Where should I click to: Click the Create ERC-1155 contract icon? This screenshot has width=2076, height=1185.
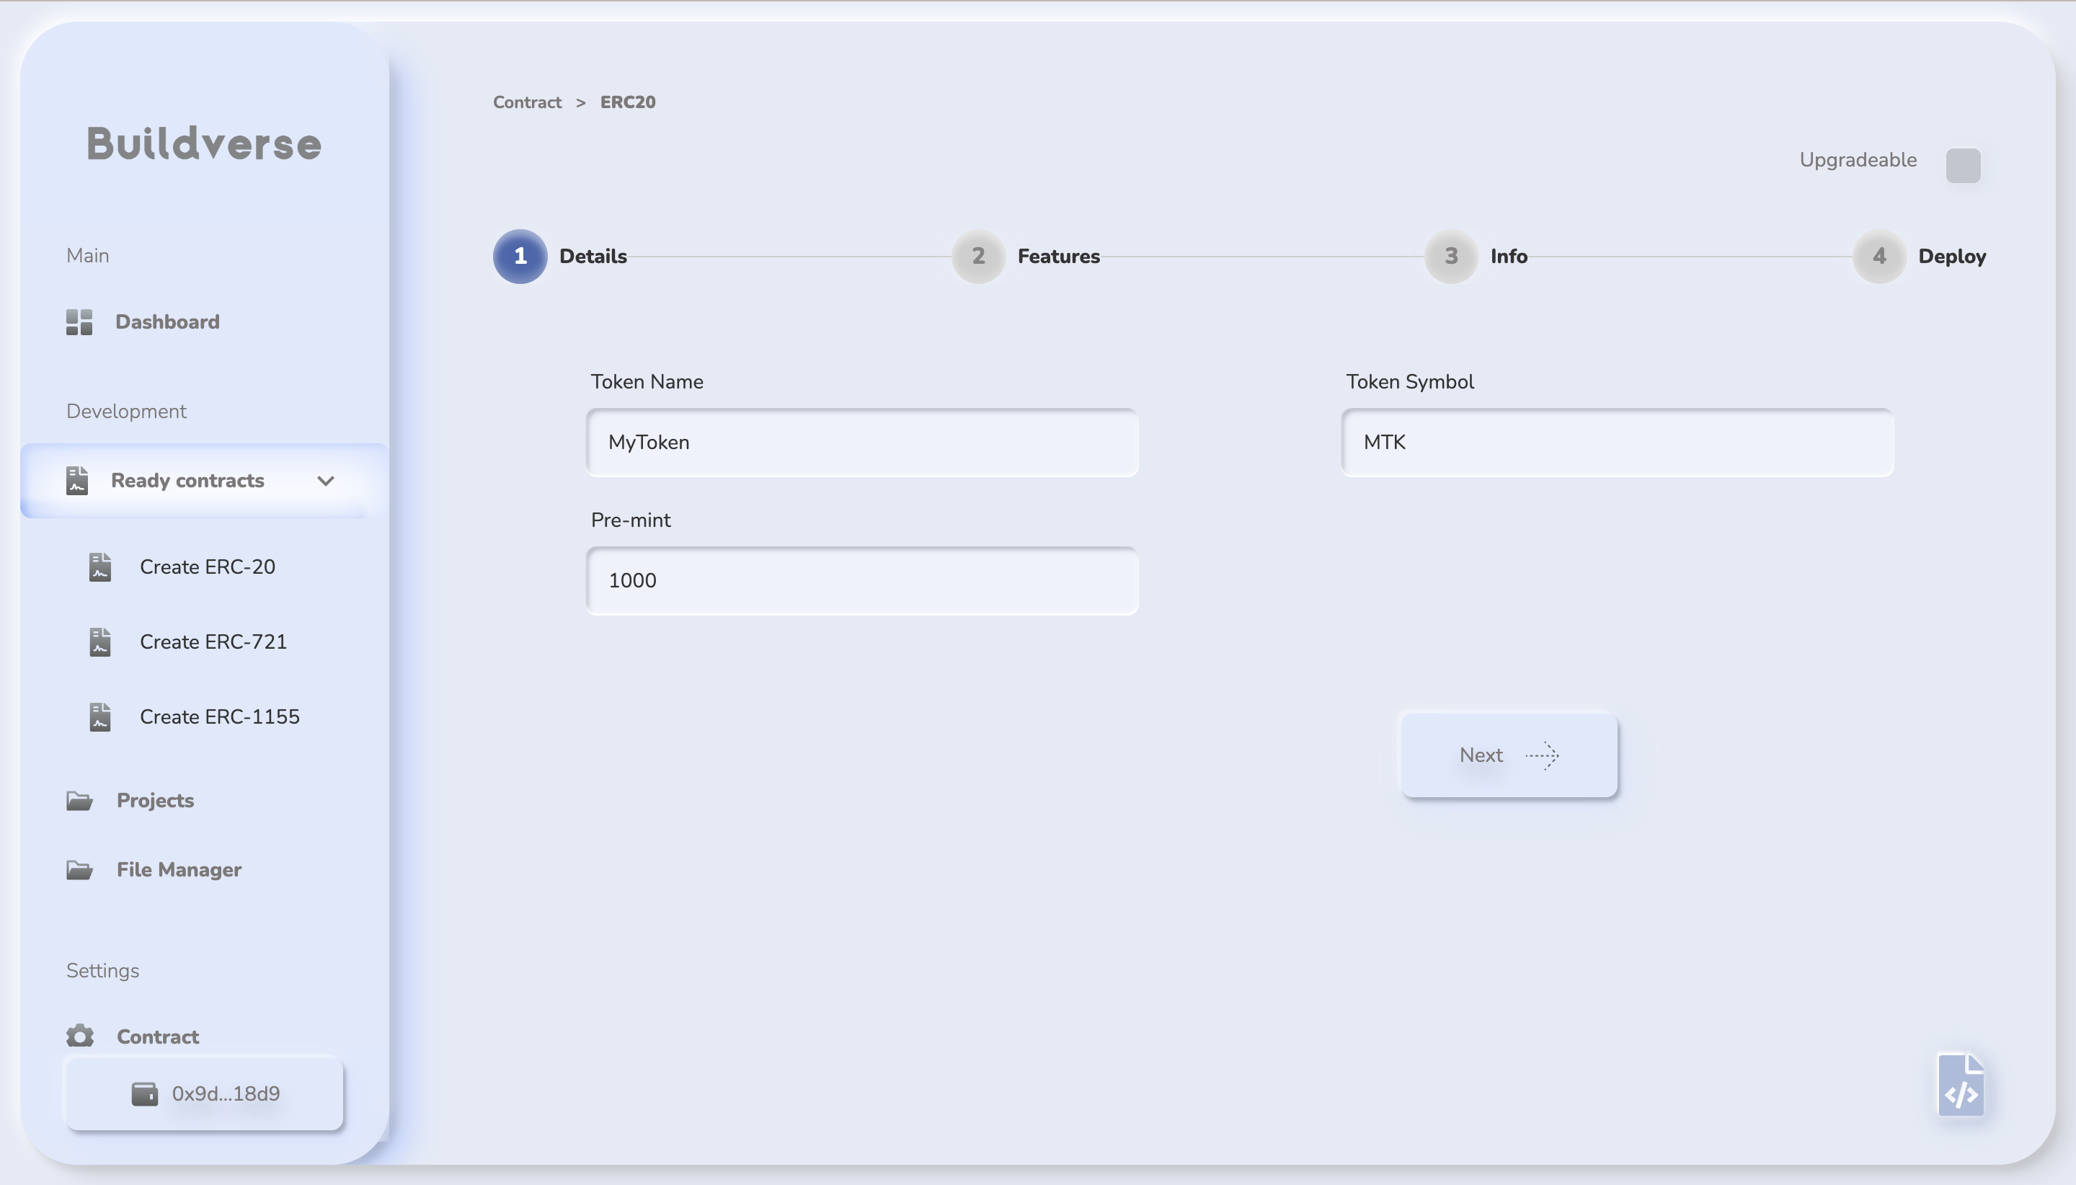(x=100, y=716)
